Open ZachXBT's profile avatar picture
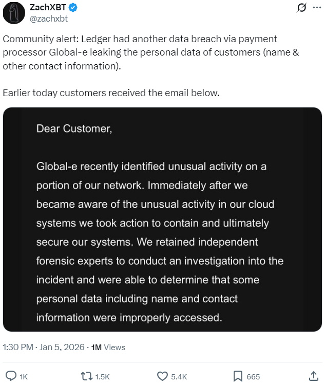 click(x=14, y=13)
